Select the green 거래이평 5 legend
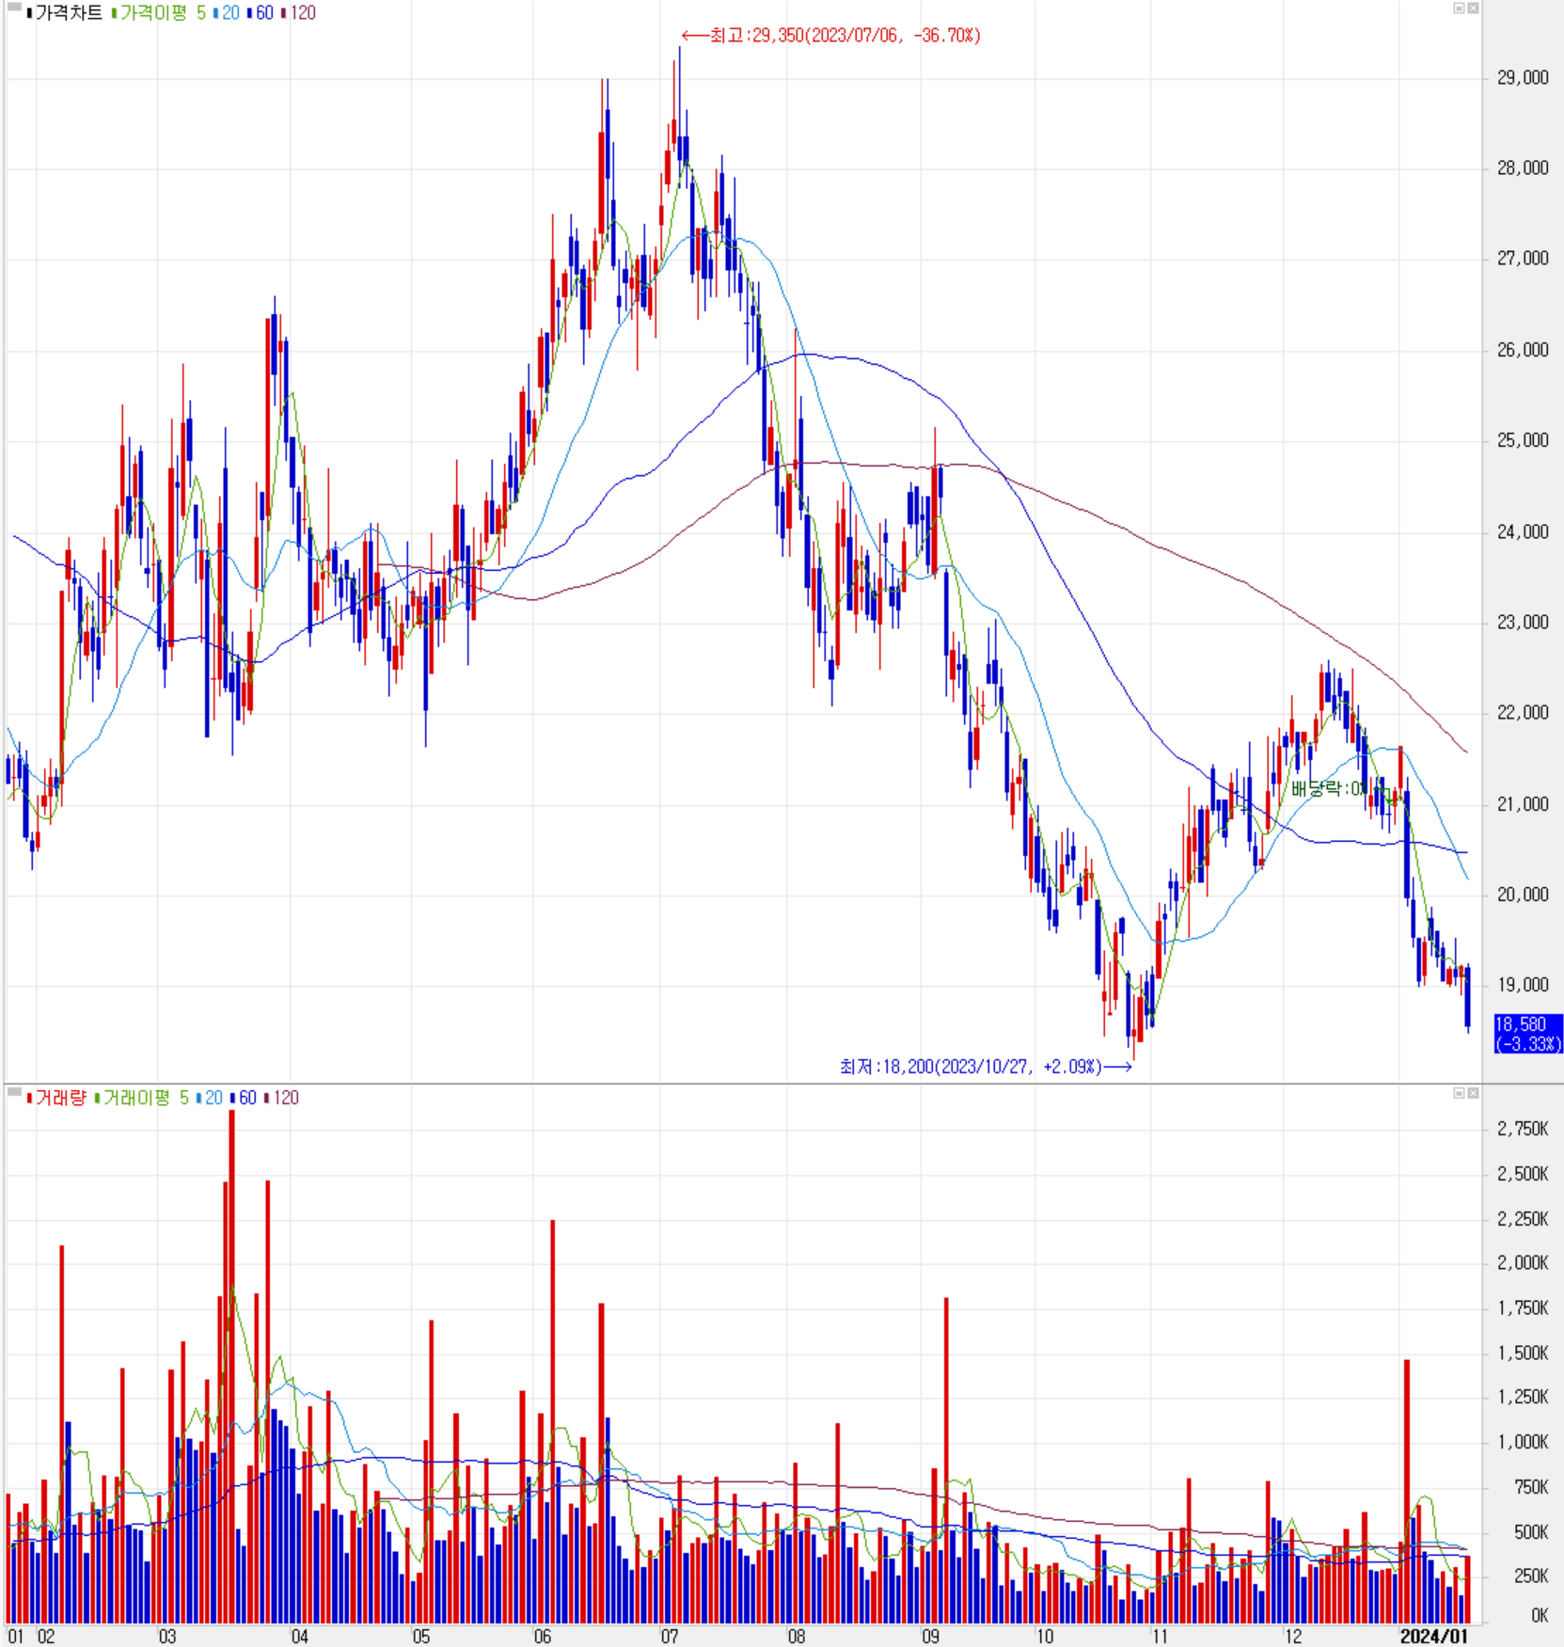The width and height of the screenshot is (1564, 1647). (141, 1098)
